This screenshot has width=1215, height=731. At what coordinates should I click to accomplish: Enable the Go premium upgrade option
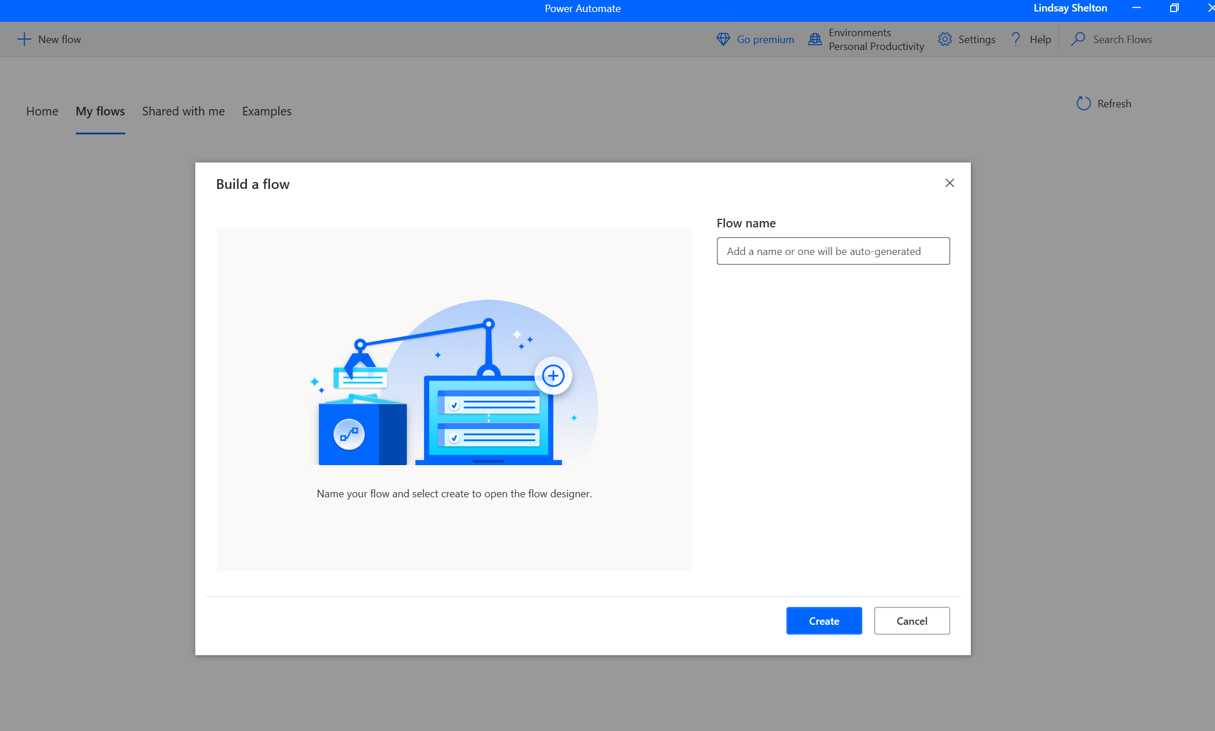coord(753,39)
